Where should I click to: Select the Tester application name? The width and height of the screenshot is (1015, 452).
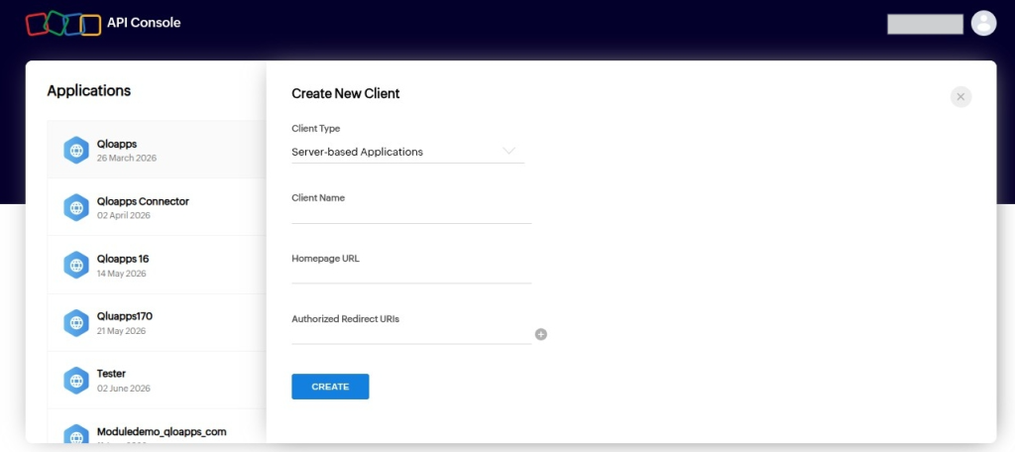point(111,374)
